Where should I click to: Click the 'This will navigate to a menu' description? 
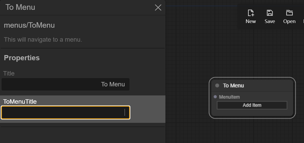tap(43, 40)
